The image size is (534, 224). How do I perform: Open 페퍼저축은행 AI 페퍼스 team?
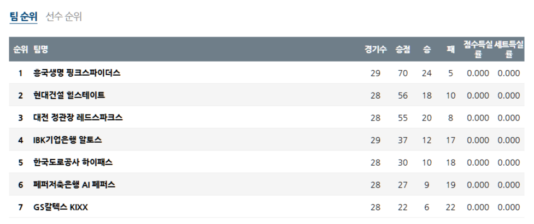point(74,185)
